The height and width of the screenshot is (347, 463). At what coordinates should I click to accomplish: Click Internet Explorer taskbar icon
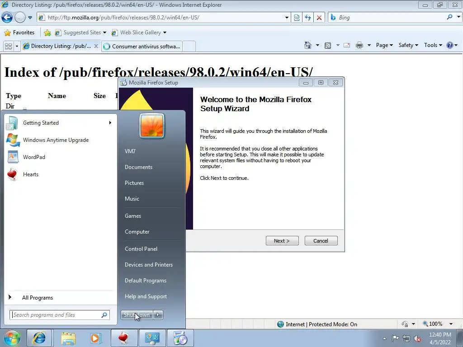tap(39, 338)
